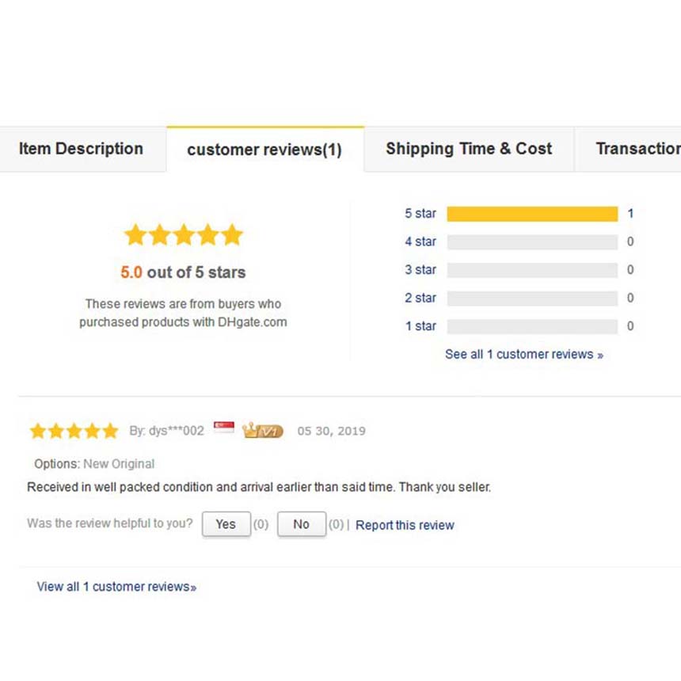The image size is (681, 681).
Task: Filter reviews by 5 star label
Action: coord(420,214)
